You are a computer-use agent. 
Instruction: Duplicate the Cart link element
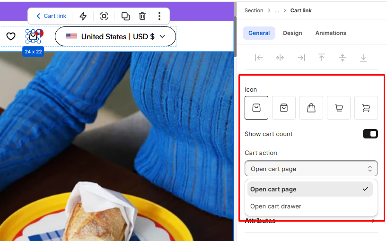click(x=125, y=16)
